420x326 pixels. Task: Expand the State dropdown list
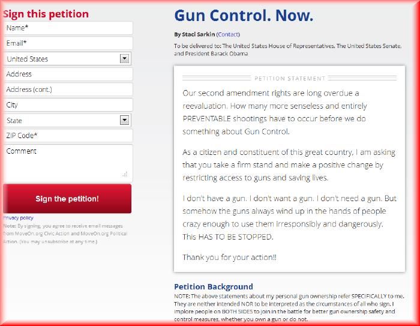point(67,120)
